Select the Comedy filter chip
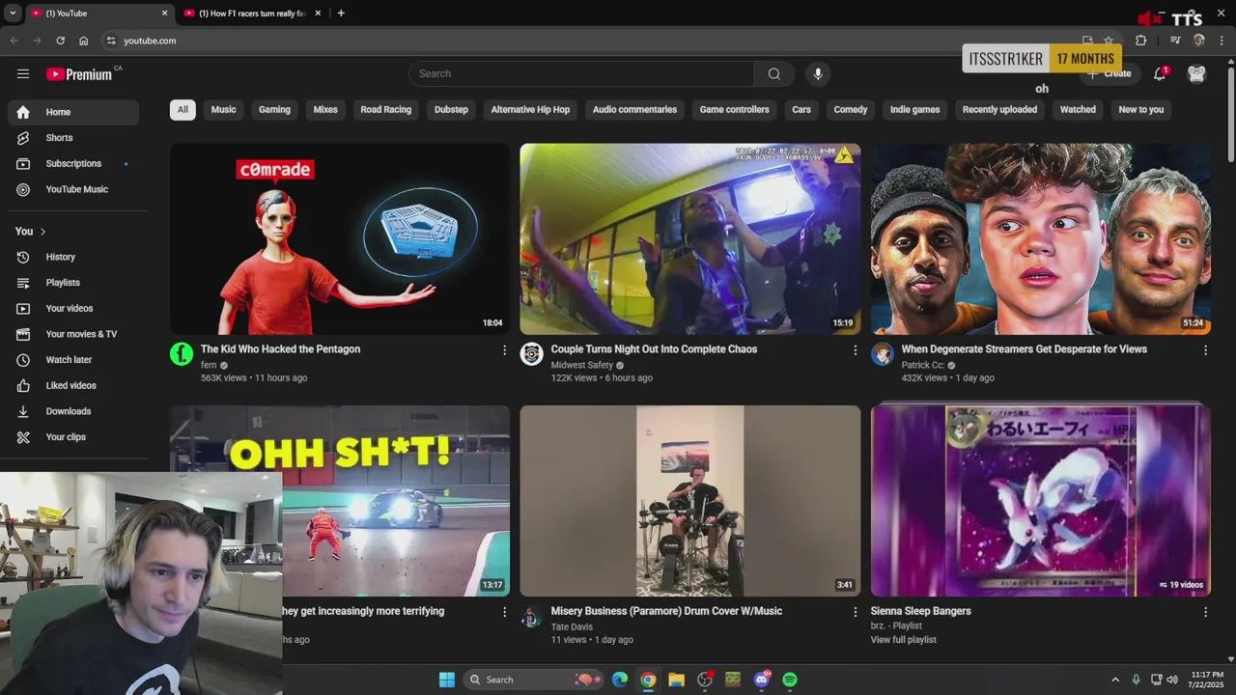 click(x=851, y=110)
